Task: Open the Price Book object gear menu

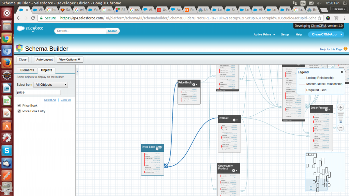Action: click(x=194, y=84)
